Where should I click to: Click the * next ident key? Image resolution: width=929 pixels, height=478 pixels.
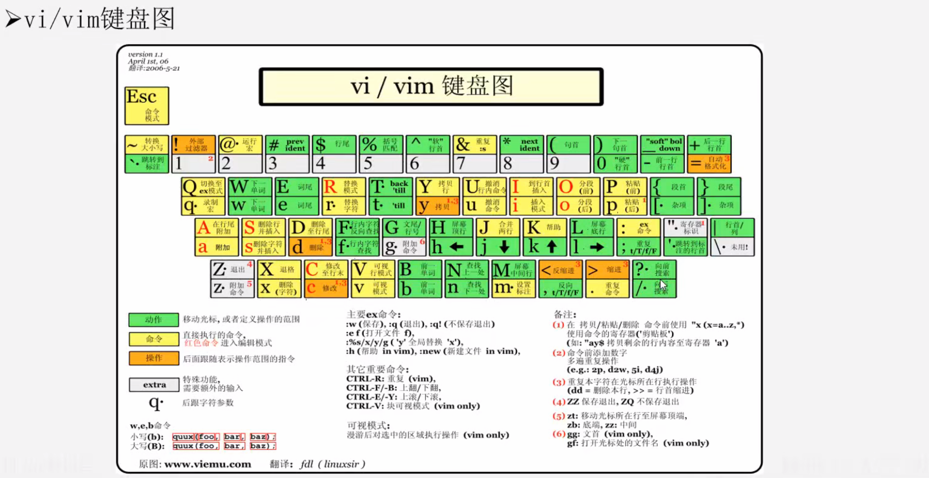(521, 145)
